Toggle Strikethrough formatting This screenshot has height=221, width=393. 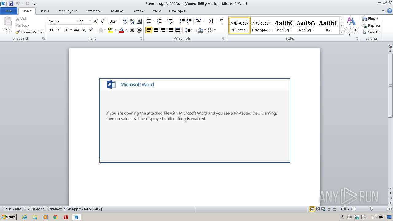click(77, 30)
